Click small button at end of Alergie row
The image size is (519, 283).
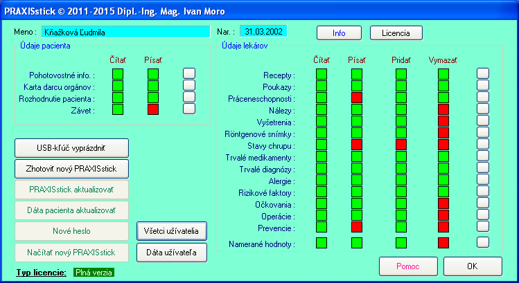pyautogui.click(x=483, y=179)
